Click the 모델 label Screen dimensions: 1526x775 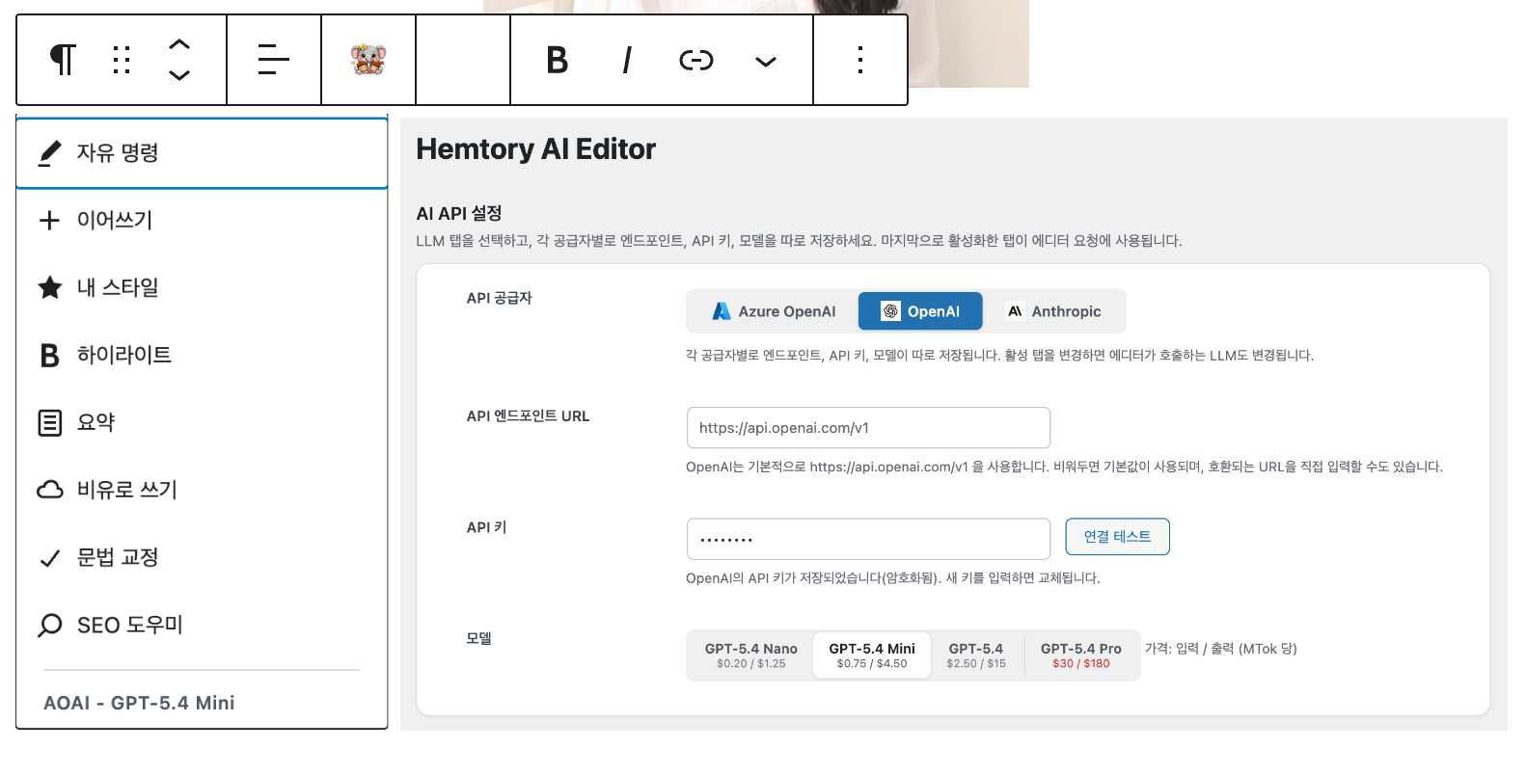[479, 638]
